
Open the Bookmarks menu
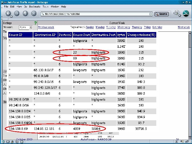(x=35, y=7)
